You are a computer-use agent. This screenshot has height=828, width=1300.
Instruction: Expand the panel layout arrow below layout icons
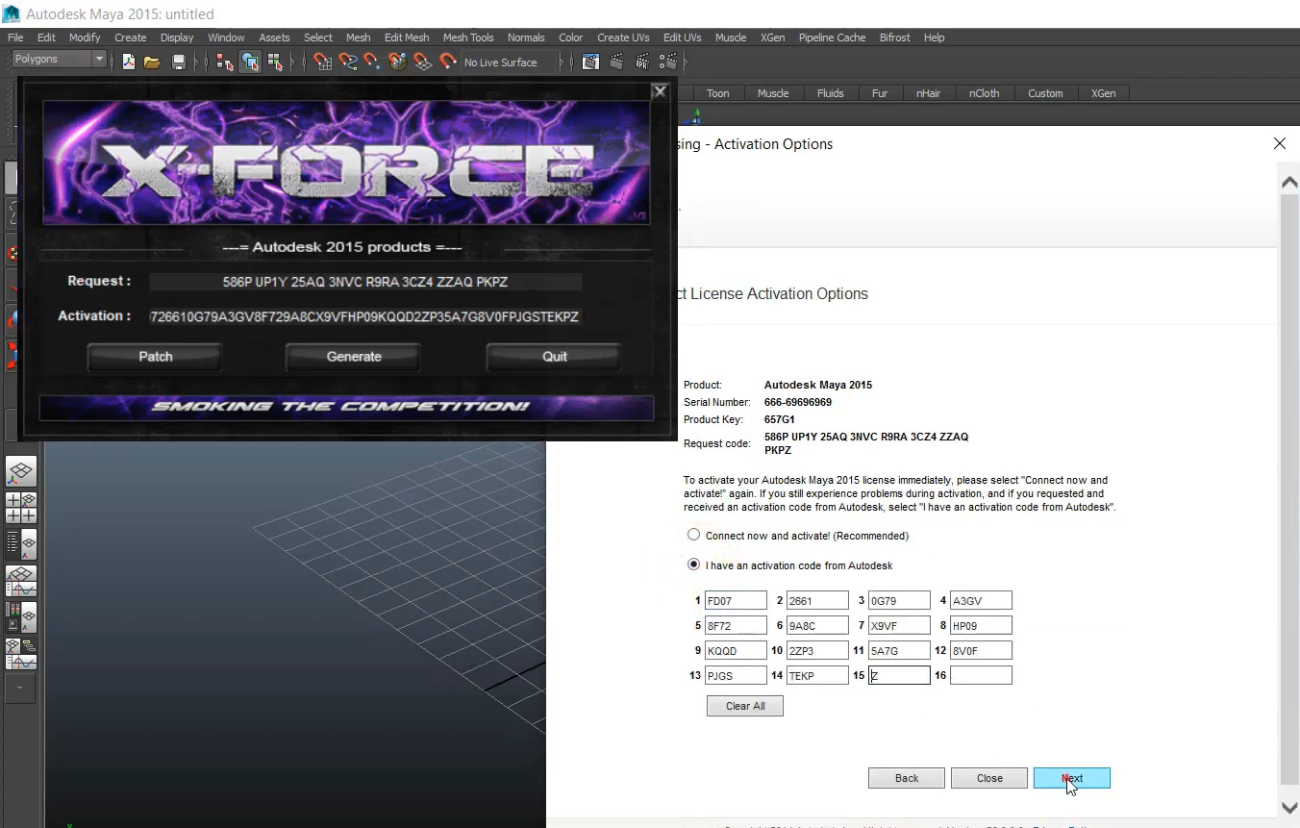point(20,689)
